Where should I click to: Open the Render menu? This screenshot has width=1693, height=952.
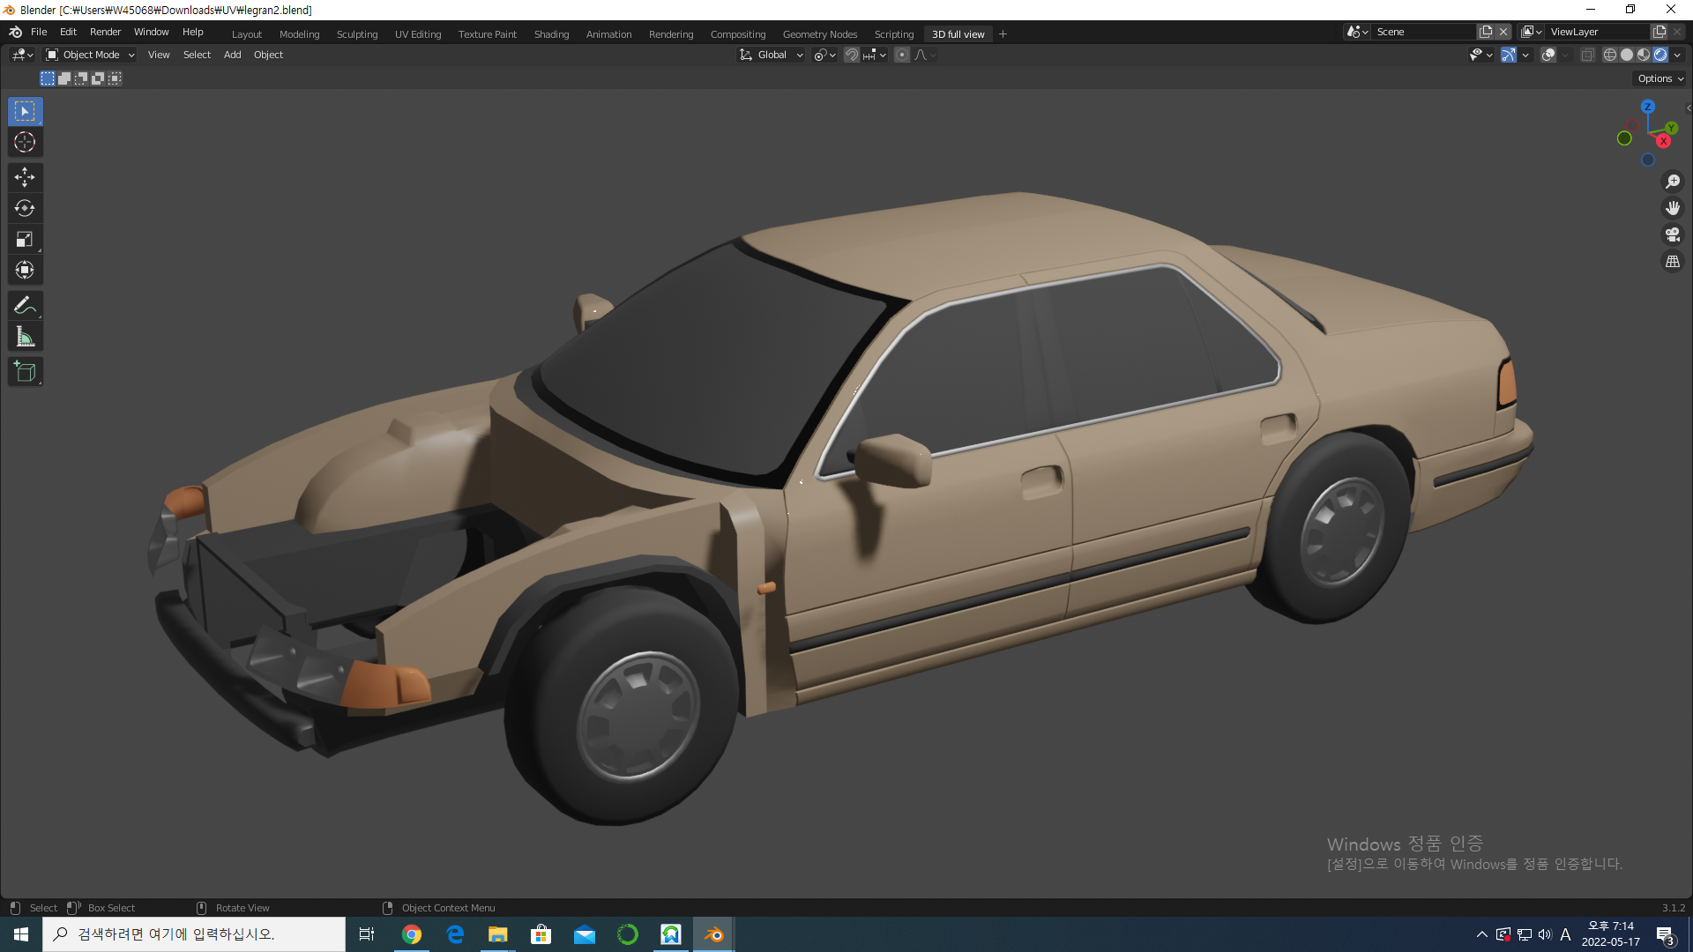tap(105, 32)
